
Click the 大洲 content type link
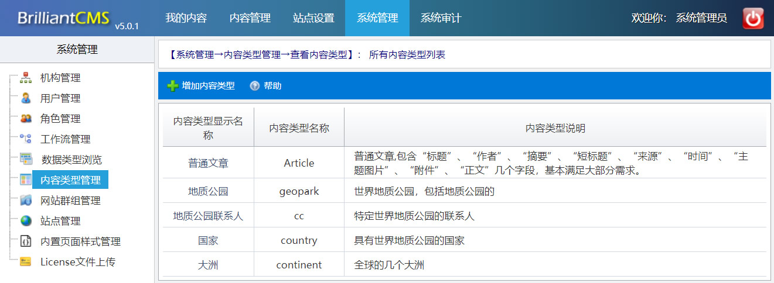pyautogui.click(x=208, y=265)
